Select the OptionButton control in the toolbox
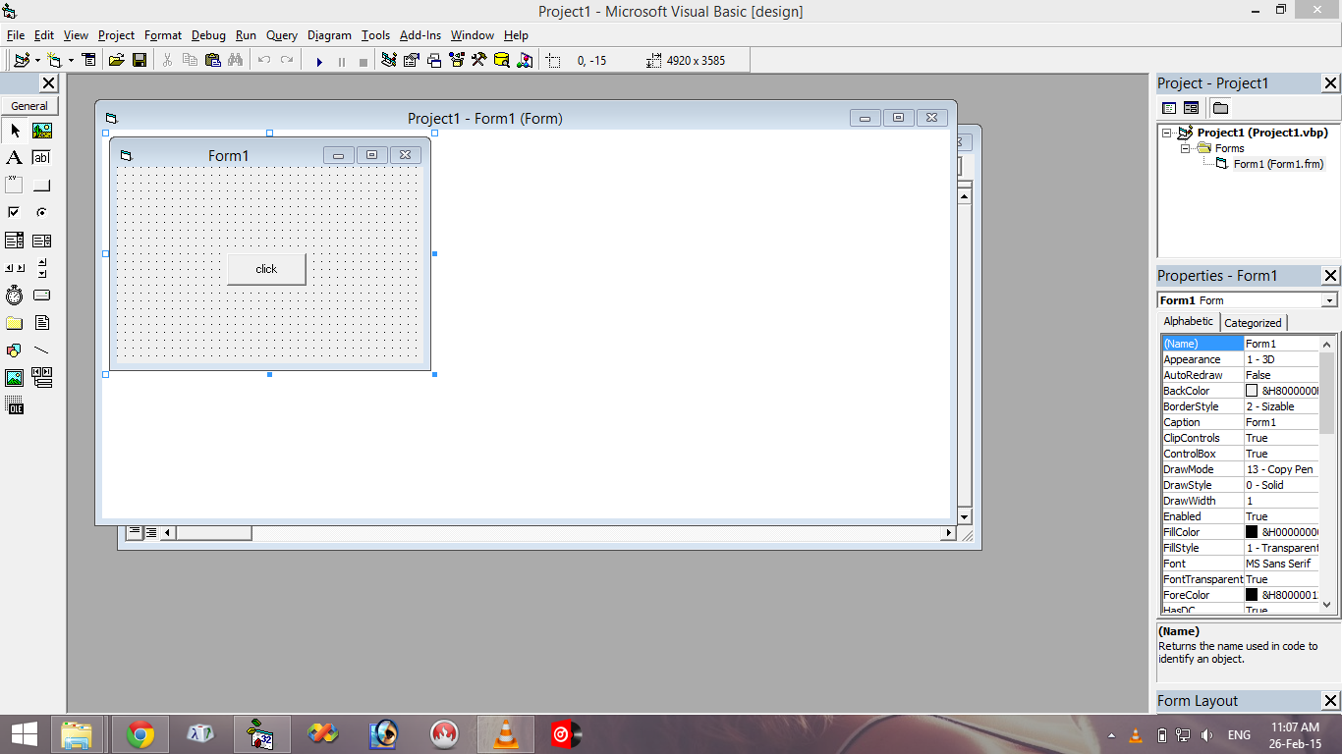1342x754 pixels. pyautogui.click(x=42, y=213)
